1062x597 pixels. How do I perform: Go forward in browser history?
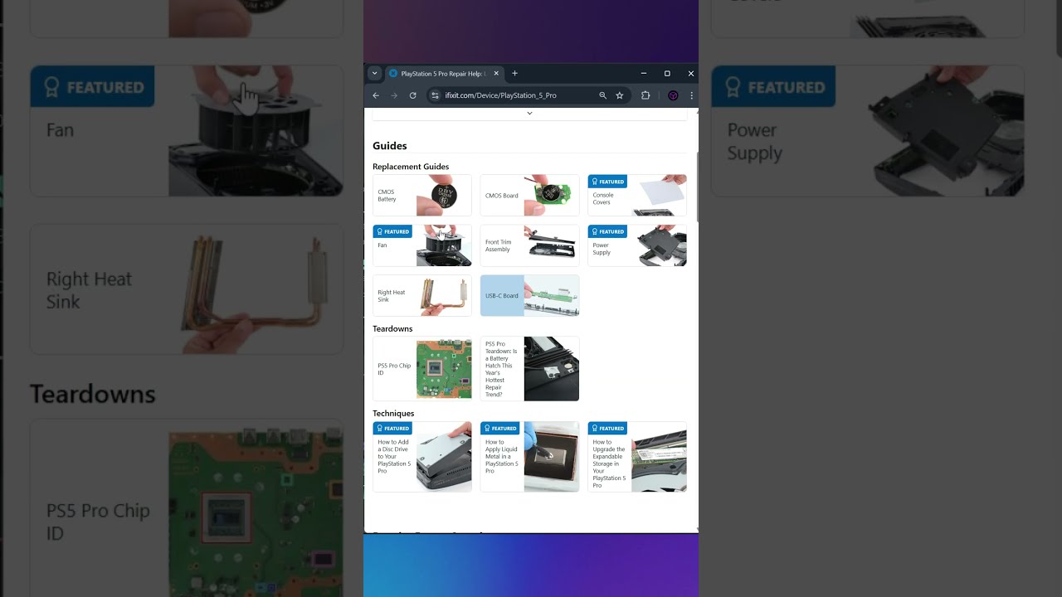click(x=394, y=95)
